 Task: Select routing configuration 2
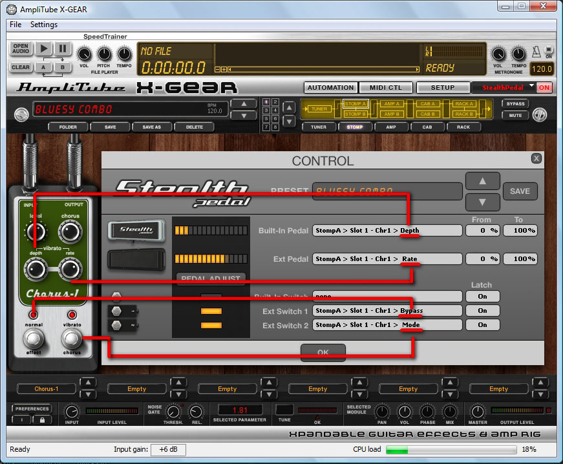275,102
